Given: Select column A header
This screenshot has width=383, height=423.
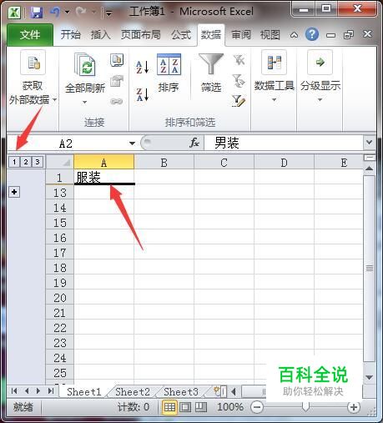Looking at the screenshot, I should pos(103,162).
